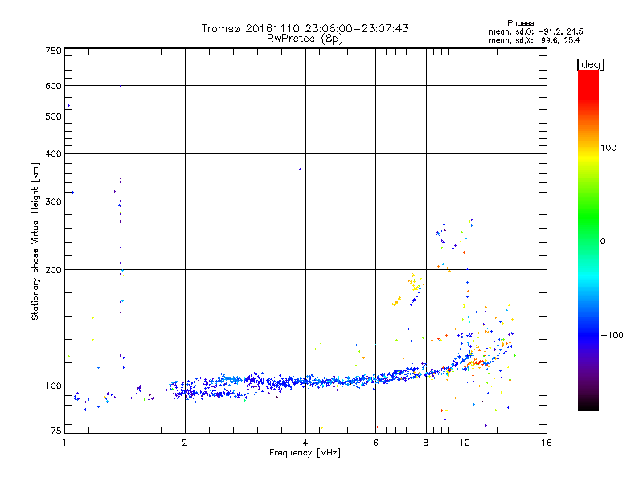Click the red-orange cluster just right of 10 MHz
The image size is (643, 482).
(x=477, y=362)
